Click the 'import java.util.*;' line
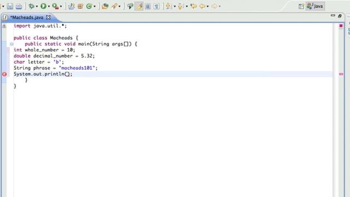Image resolution: width=350 pixels, height=197 pixels. pyautogui.click(x=40, y=26)
